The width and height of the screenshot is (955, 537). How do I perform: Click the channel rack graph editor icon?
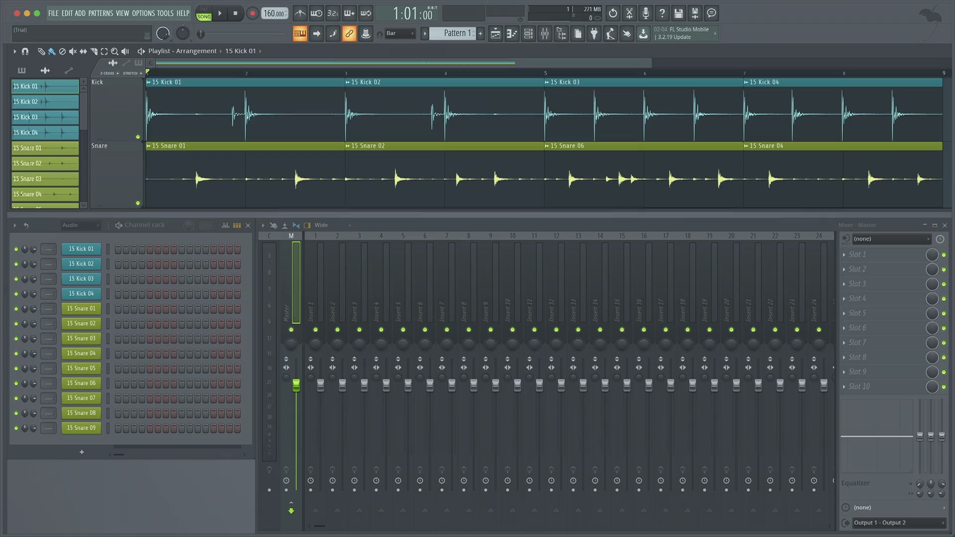(225, 225)
